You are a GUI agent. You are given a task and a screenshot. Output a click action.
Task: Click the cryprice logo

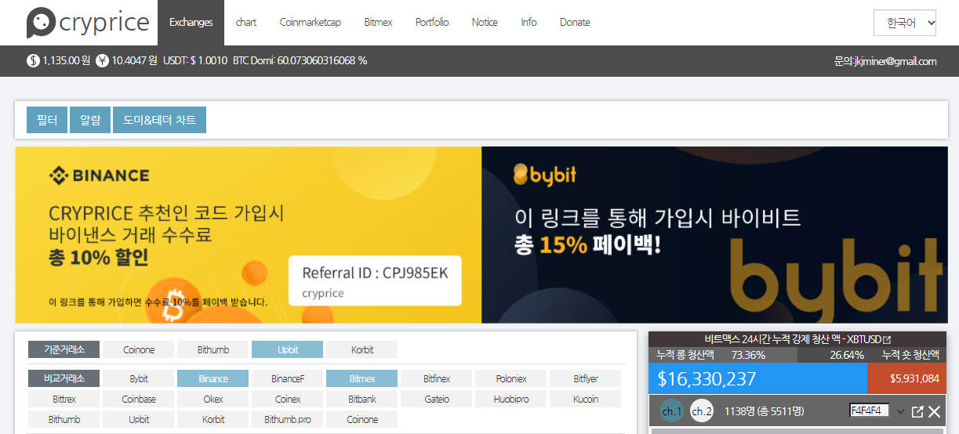(88, 22)
